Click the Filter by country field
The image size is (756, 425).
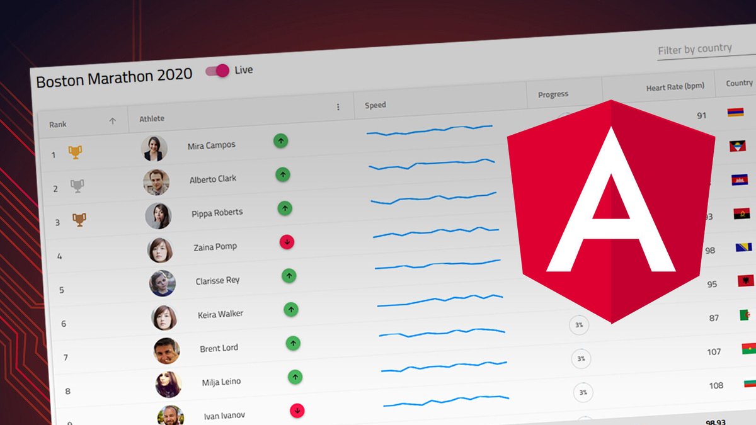point(694,48)
